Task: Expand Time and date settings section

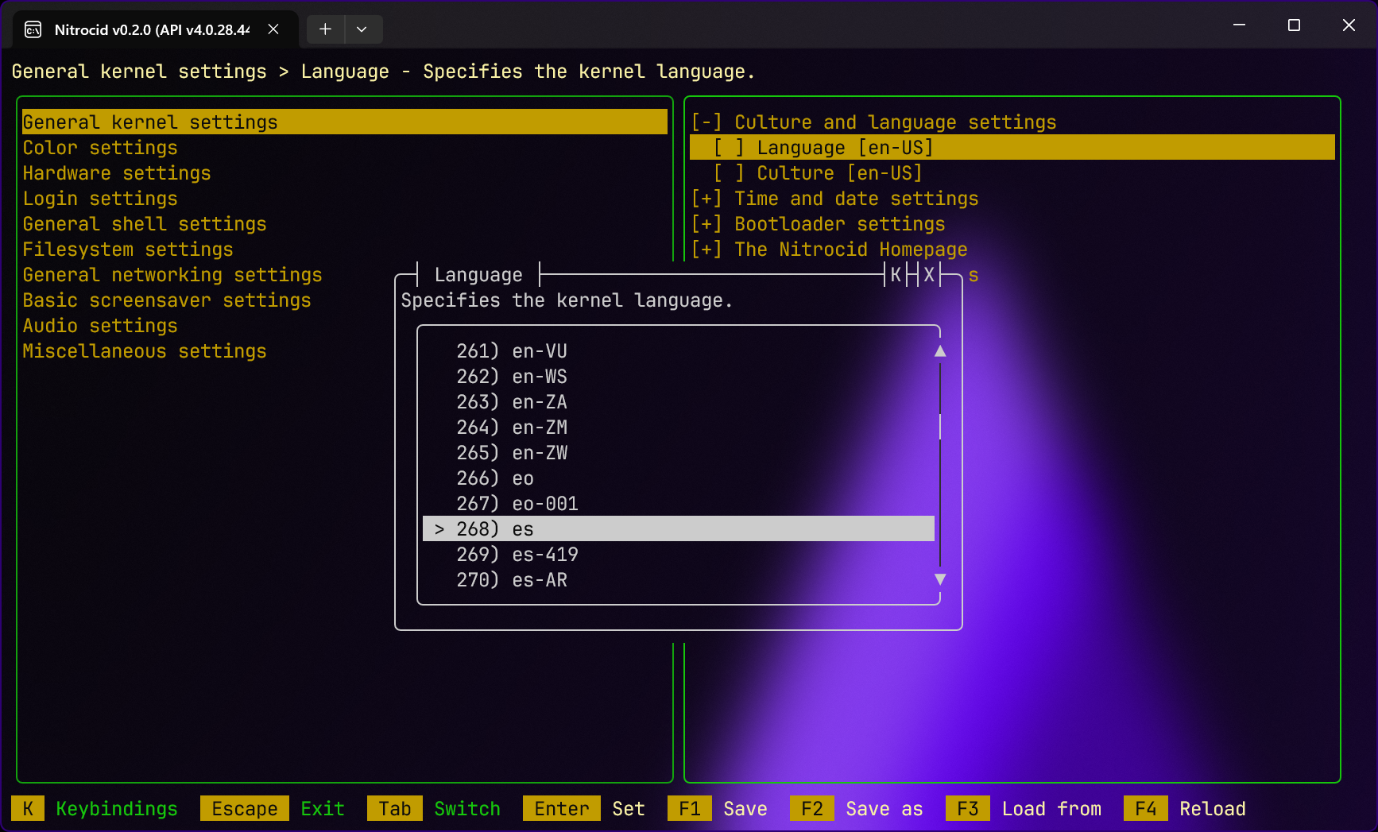Action: [x=706, y=199]
